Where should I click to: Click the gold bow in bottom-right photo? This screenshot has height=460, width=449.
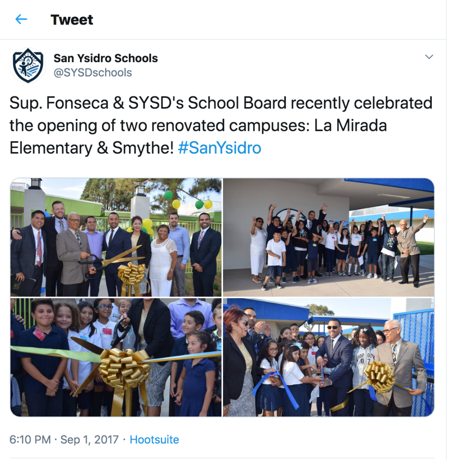(379, 377)
